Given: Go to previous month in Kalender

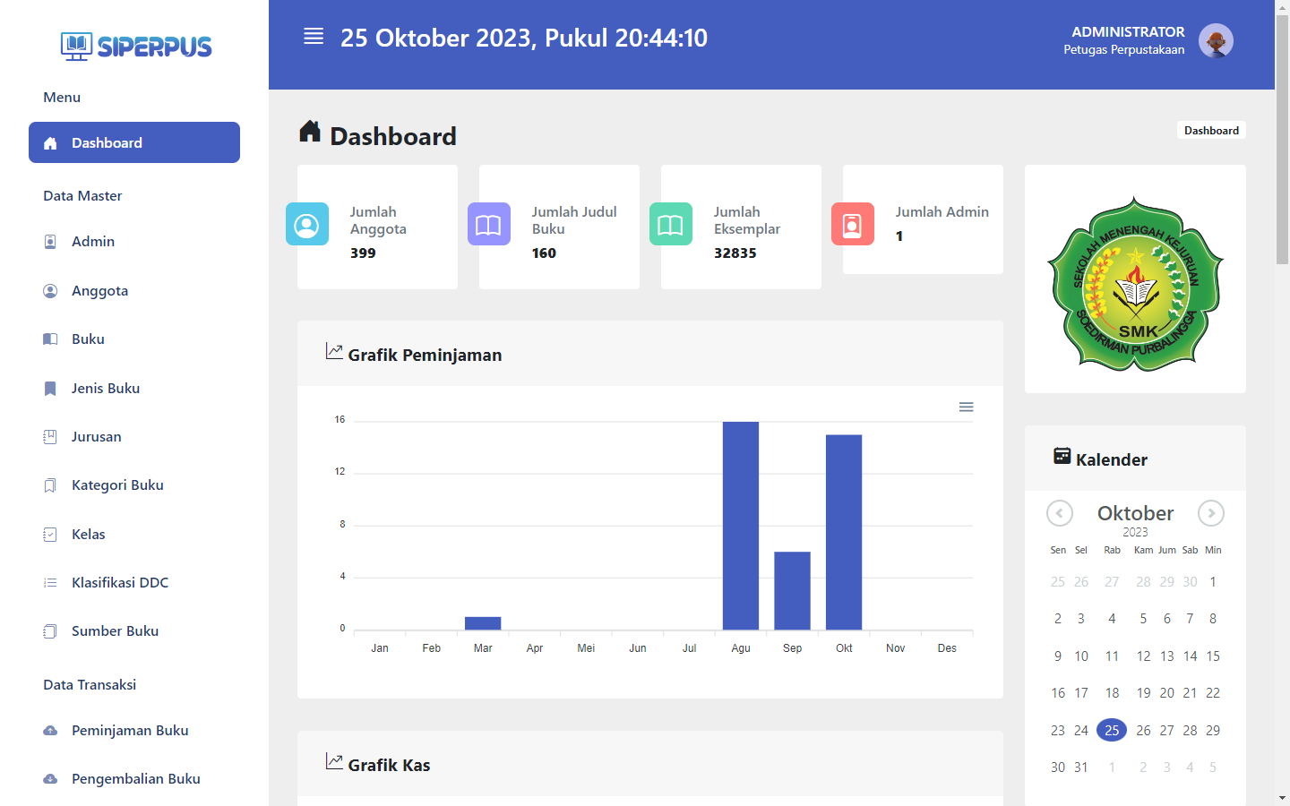Looking at the screenshot, I should [x=1059, y=513].
